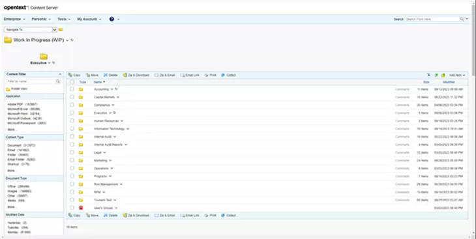Screen dimensions: 476x239
Task: Check the Accounting row checkbox
Action: (x=72, y=89)
